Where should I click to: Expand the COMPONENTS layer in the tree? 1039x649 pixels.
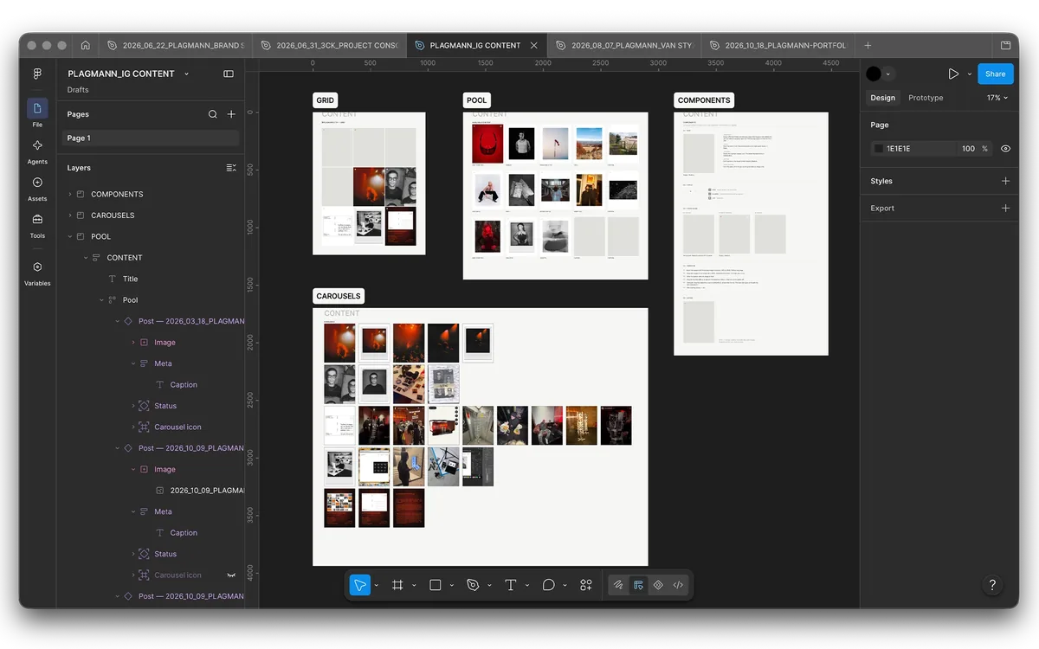point(70,194)
